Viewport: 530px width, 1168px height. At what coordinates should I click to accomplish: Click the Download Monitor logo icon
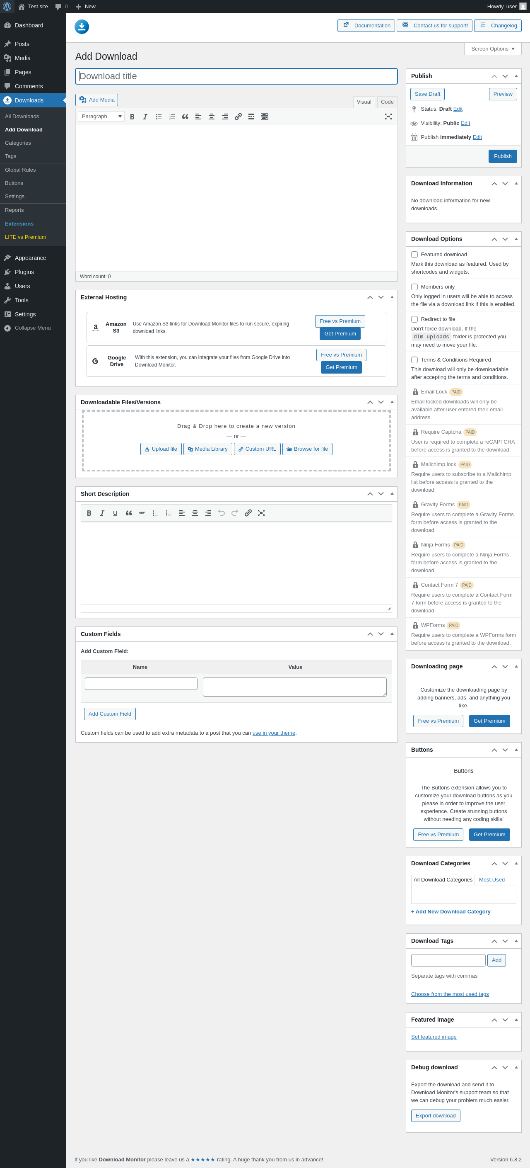[x=82, y=27]
